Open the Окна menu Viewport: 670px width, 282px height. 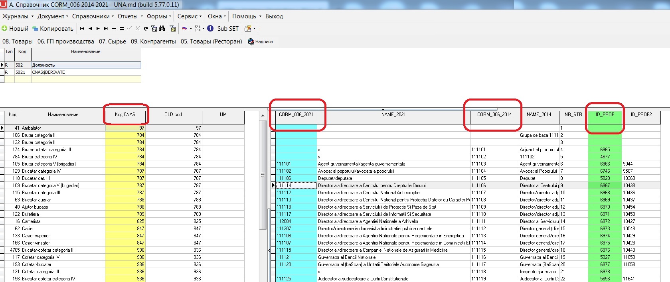click(217, 16)
